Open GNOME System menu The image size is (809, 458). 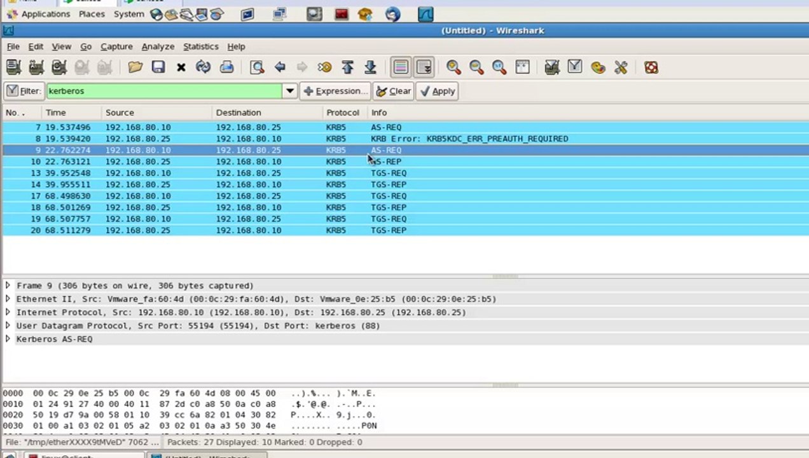[129, 14]
